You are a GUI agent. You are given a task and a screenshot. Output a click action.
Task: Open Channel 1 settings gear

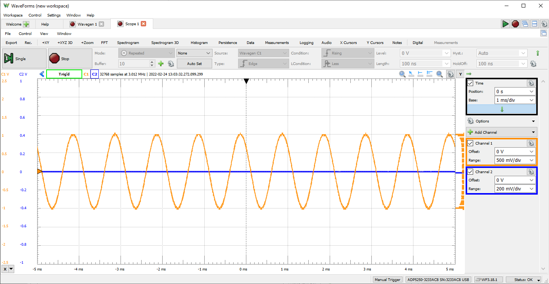pyautogui.click(x=531, y=143)
